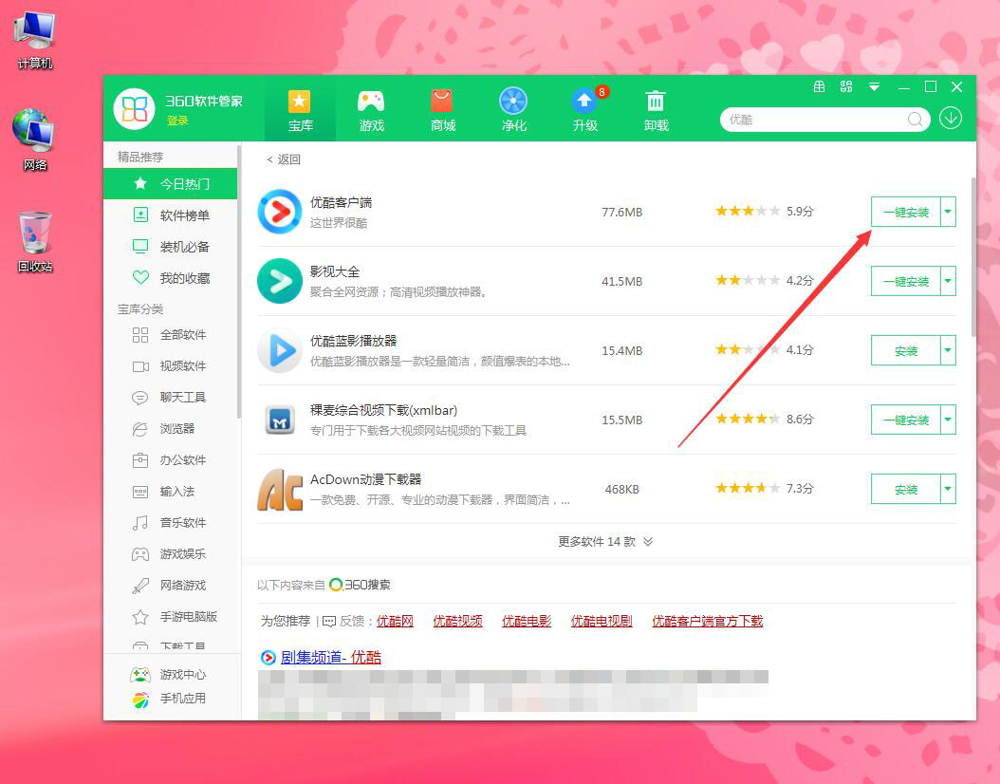Click the 360软件管家 logo icon

click(x=134, y=108)
